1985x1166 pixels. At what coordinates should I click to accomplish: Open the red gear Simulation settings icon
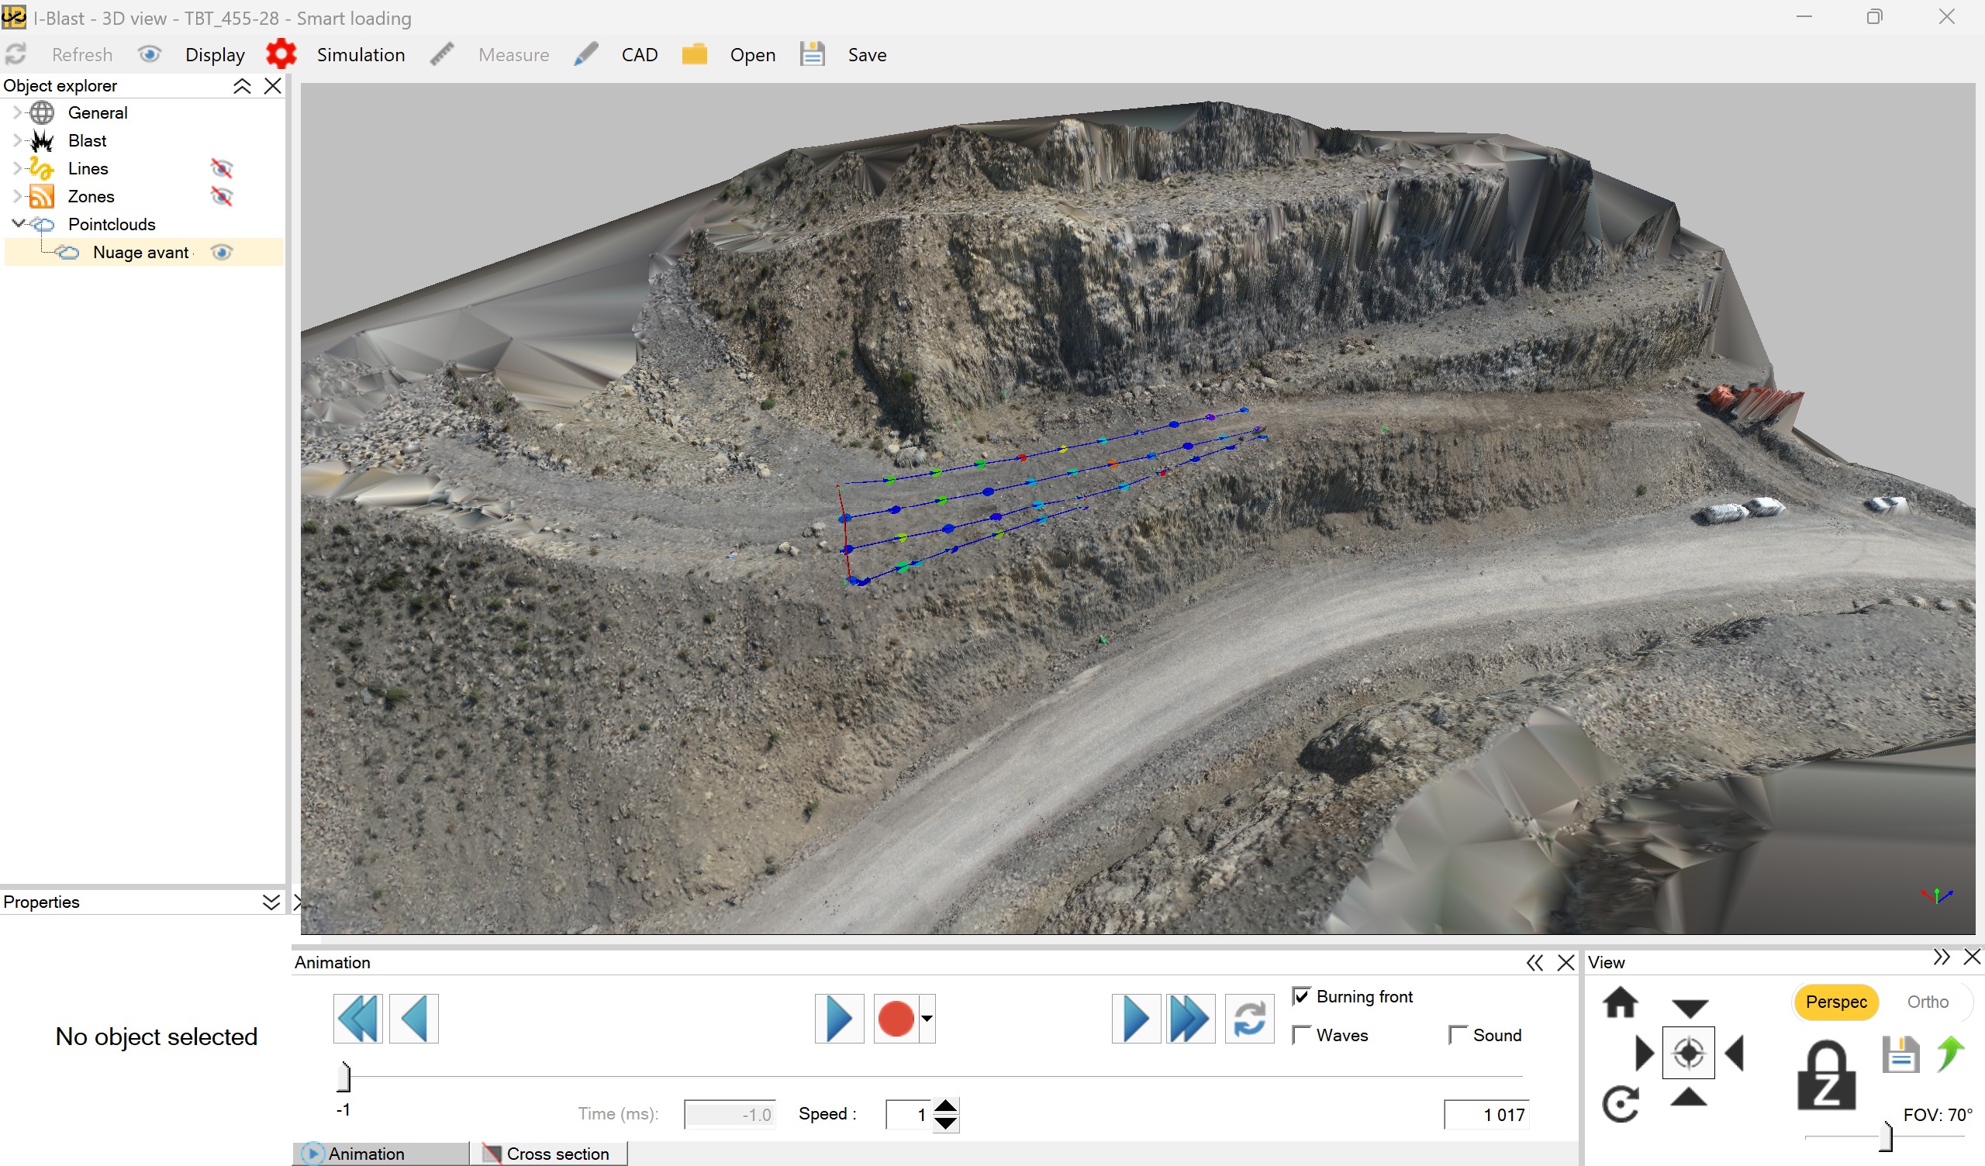point(281,53)
